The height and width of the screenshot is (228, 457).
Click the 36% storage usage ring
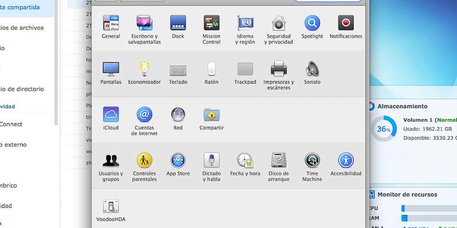pyautogui.click(x=383, y=129)
